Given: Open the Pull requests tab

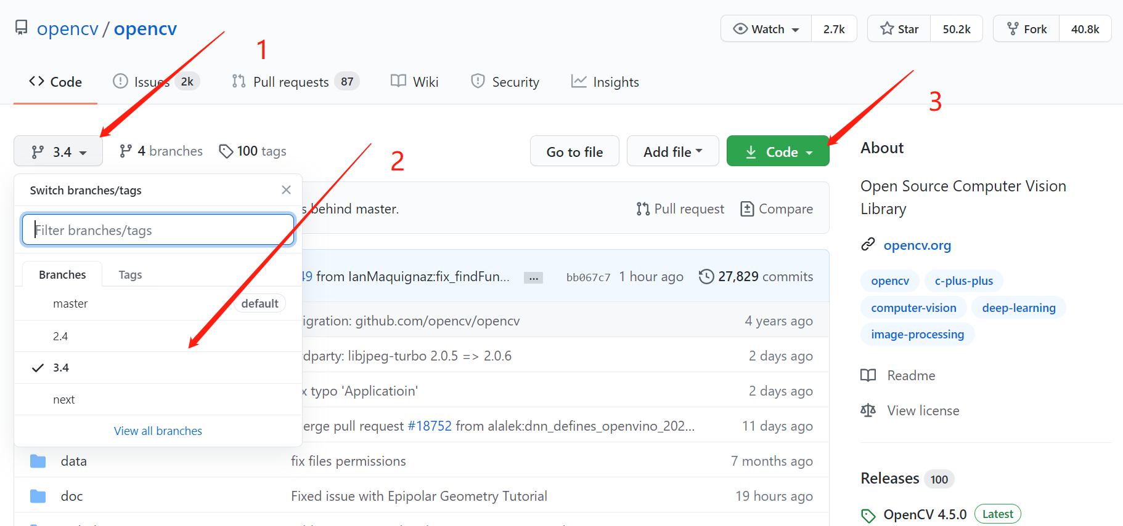Looking at the screenshot, I should [296, 82].
